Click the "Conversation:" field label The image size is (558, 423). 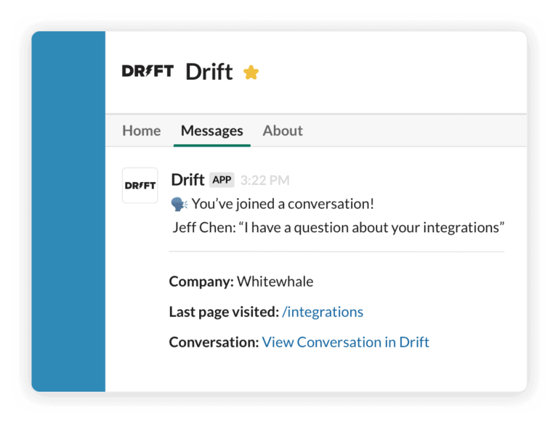tap(214, 342)
